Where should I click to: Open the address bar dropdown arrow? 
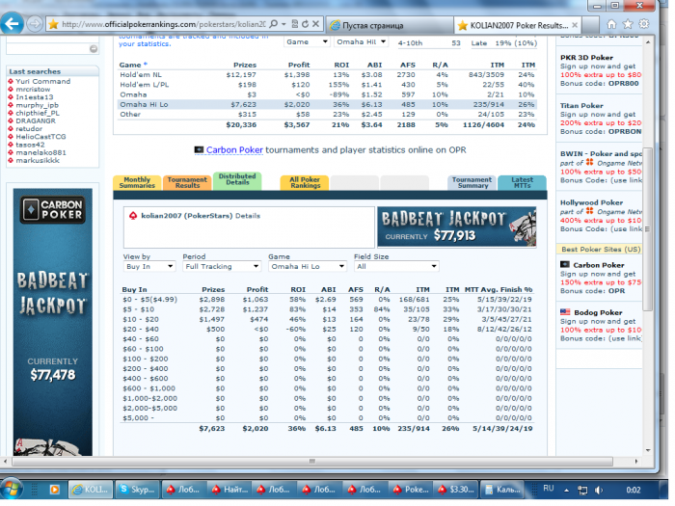click(x=283, y=24)
